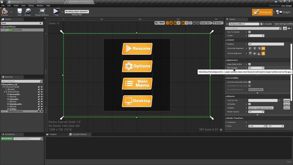Open the Window menu
This screenshot has height=165, width=293.
click(40, 5)
